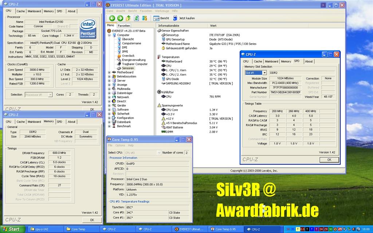Image resolution: width=373 pixels, height=233 pixels.
Task: Expand the Server tree node
Action: [109, 81]
